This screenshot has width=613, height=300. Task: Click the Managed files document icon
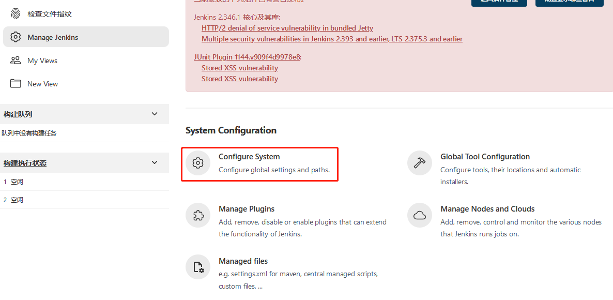point(198,267)
